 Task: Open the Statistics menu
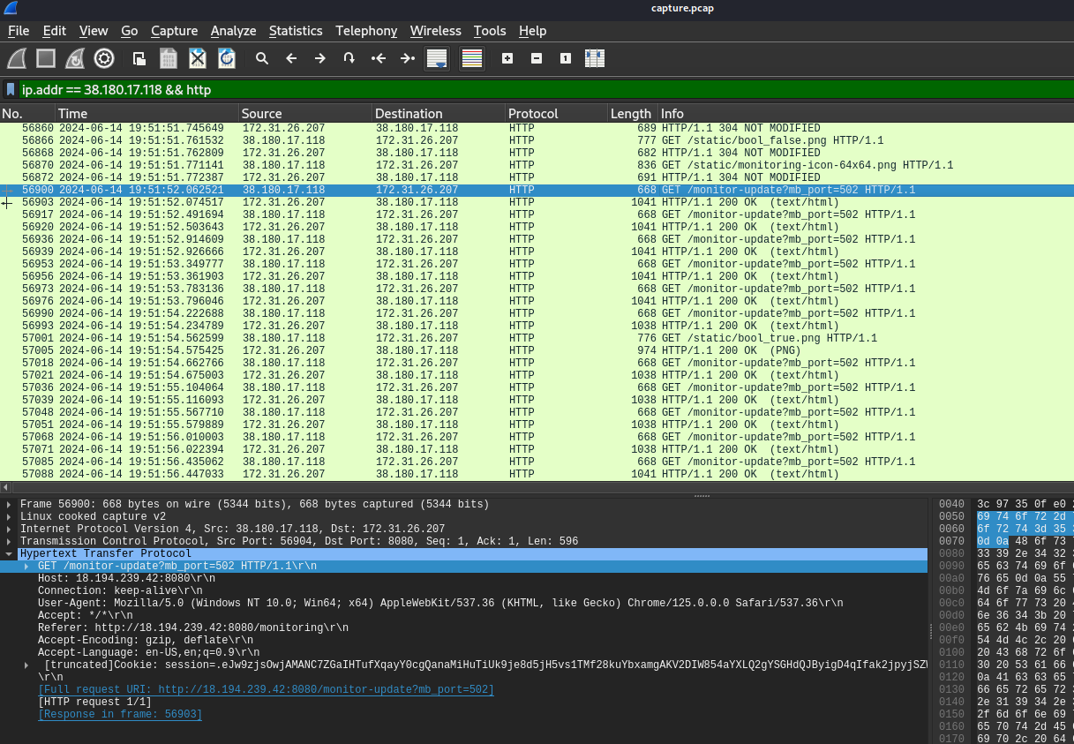(x=296, y=31)
